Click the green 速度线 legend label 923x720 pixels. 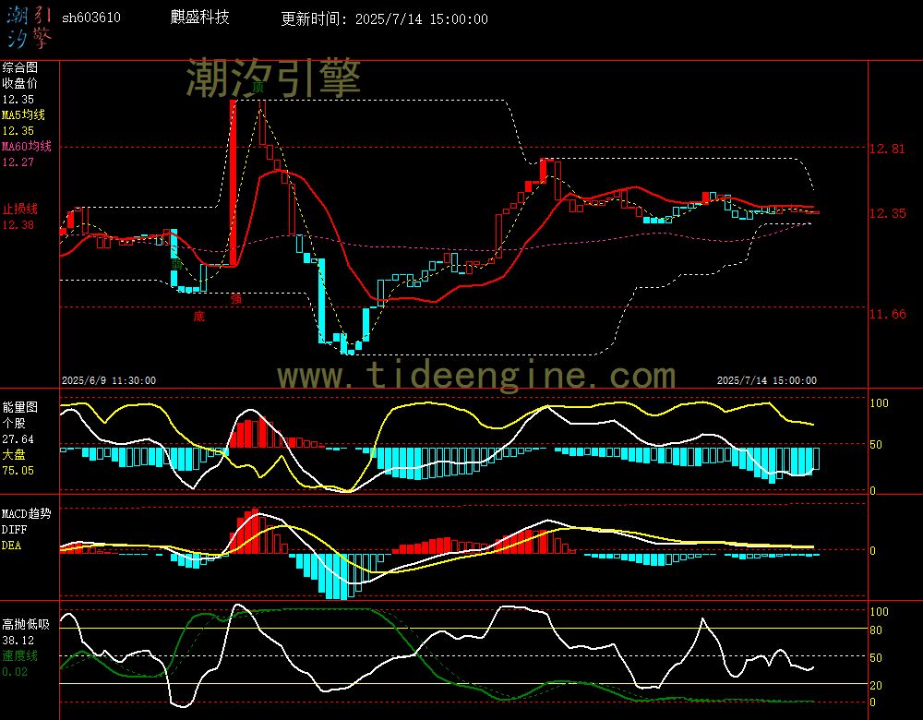coord(20,655)
